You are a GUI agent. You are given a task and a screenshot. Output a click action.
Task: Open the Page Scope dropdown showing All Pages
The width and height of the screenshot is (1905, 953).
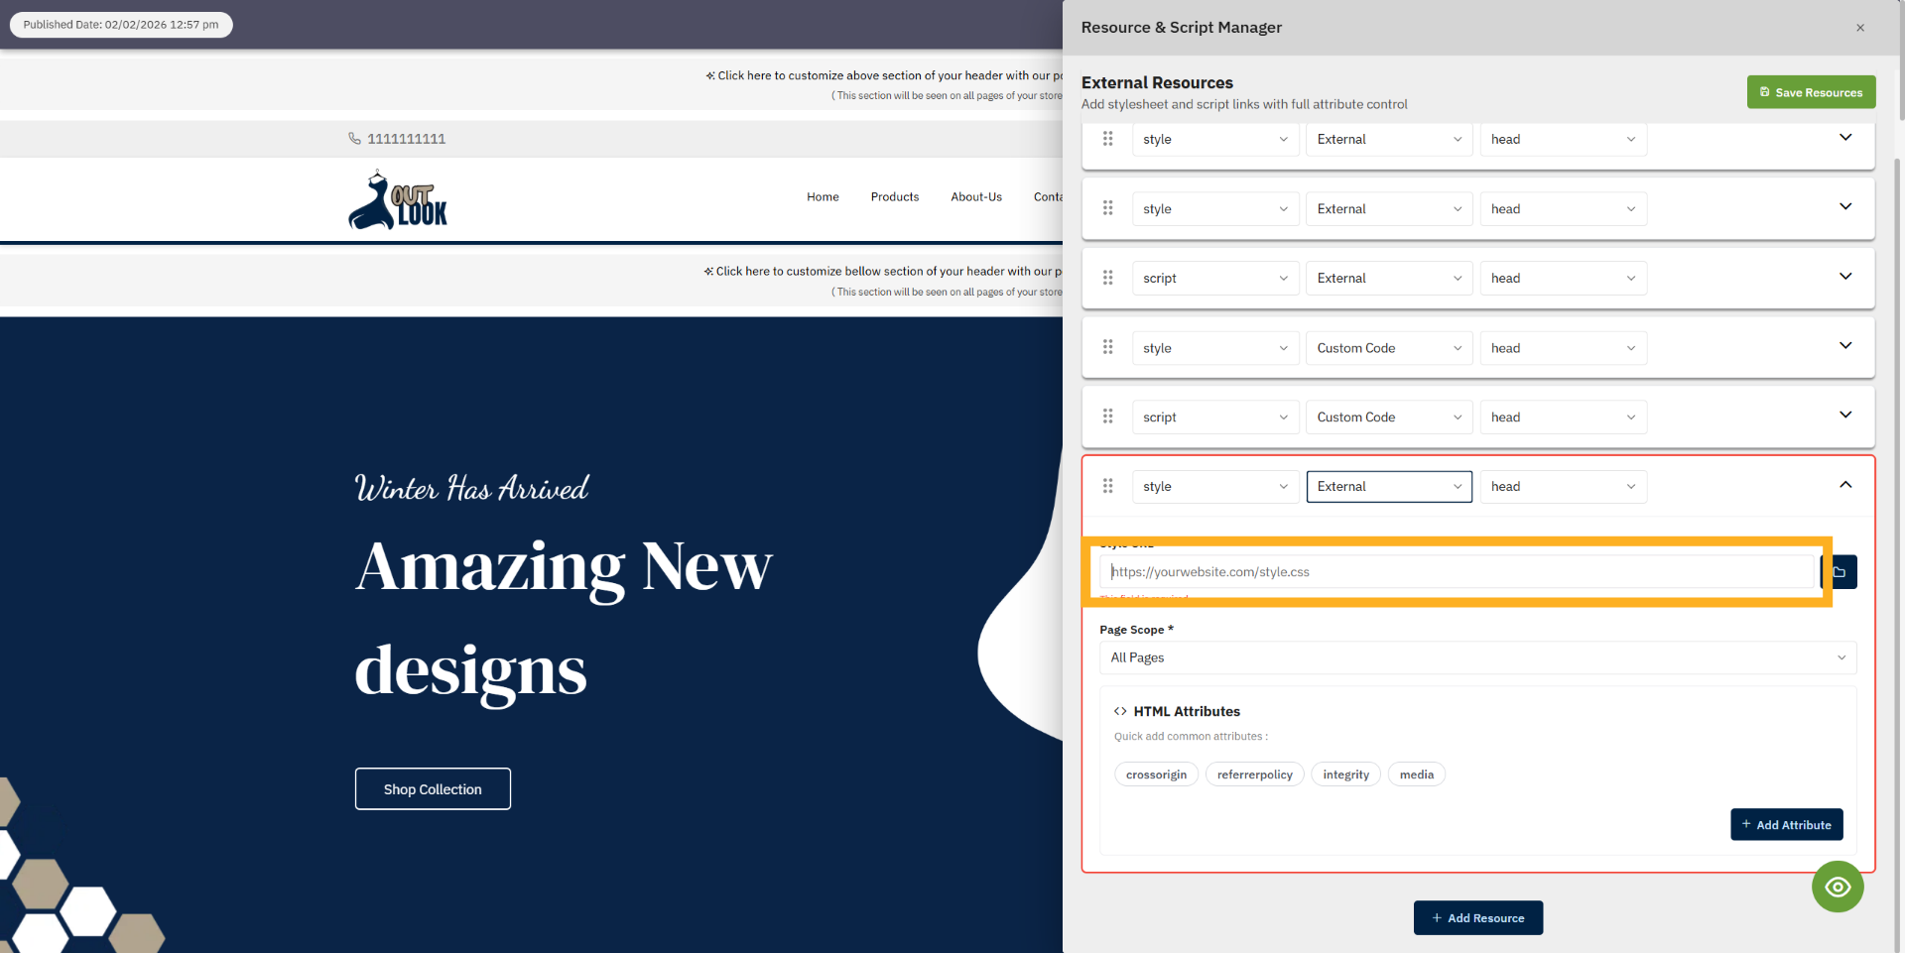tap(1477, 657)
